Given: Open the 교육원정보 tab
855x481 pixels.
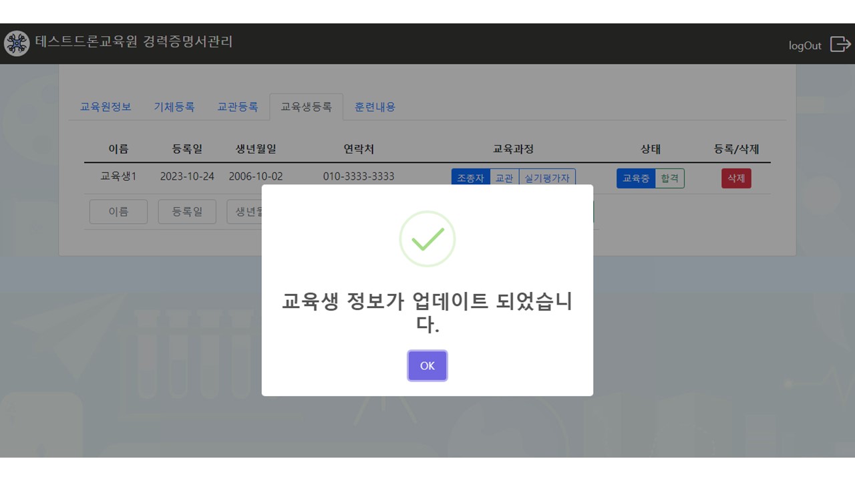Looking at the screenshot, I should pos(106,107).
